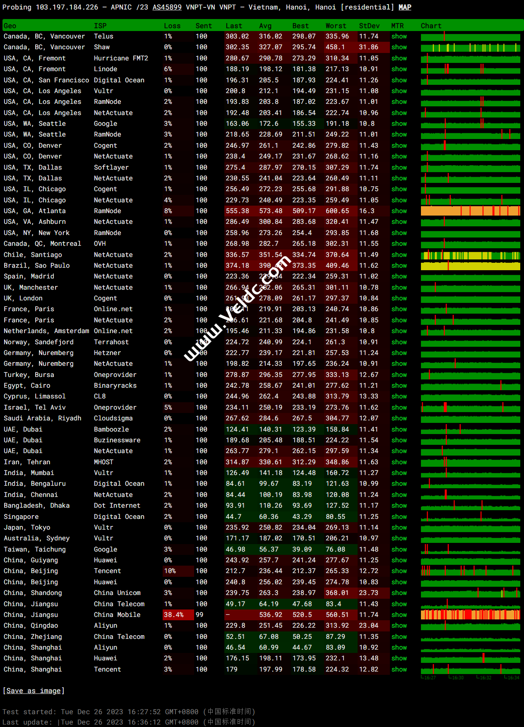This screenshot has width=524, height=727.
Task: Show MTR for Chile Santiago NetActuate
Action: [399, 255]
